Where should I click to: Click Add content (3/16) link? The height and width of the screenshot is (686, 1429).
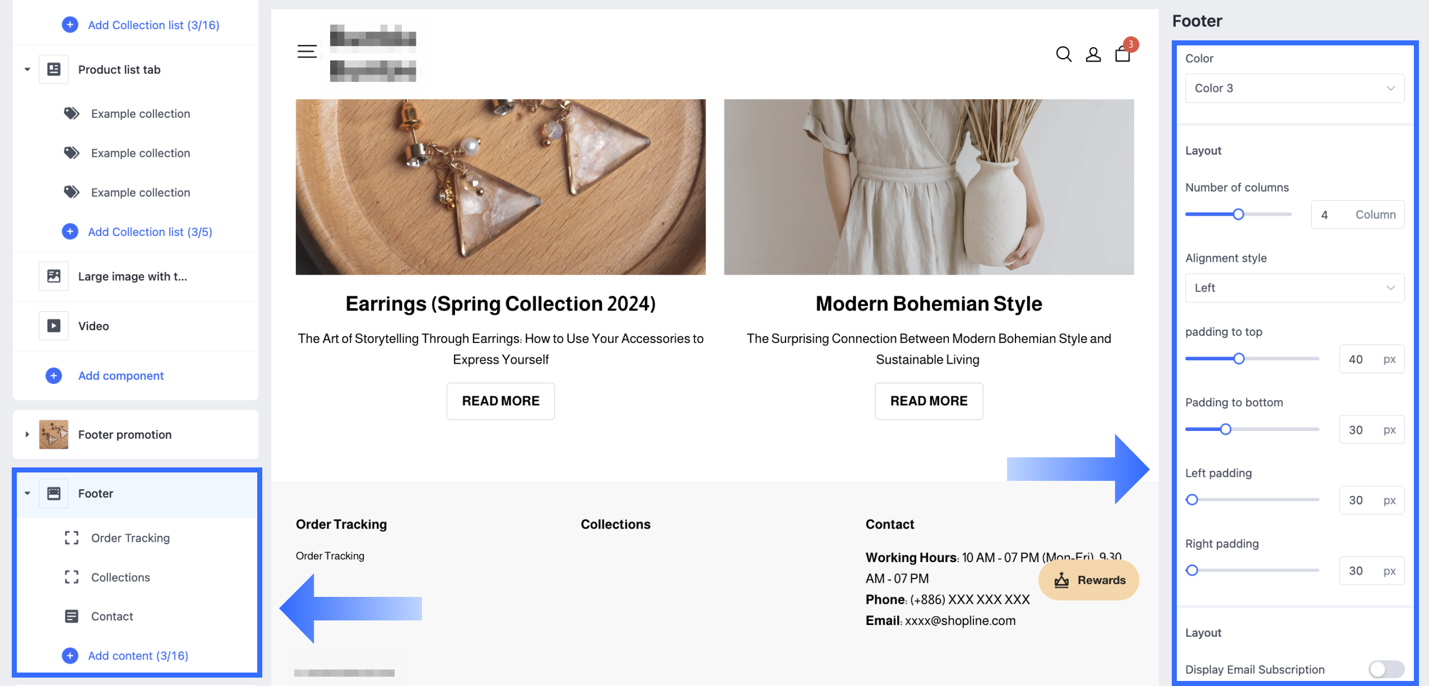pyautogui.click(x=138, y=656)
